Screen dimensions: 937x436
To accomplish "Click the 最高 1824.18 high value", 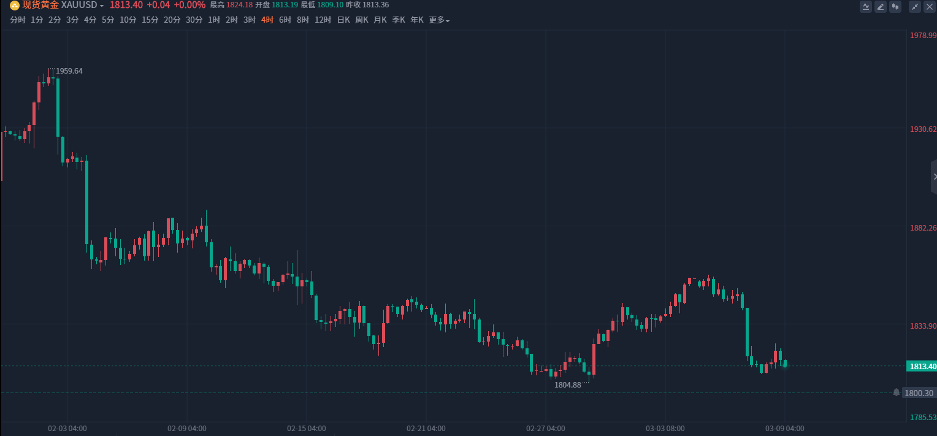I will pyautogui.click(x=231, y=5).
